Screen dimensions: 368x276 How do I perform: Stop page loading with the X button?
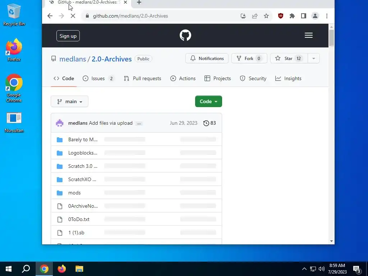pos(73,16)
